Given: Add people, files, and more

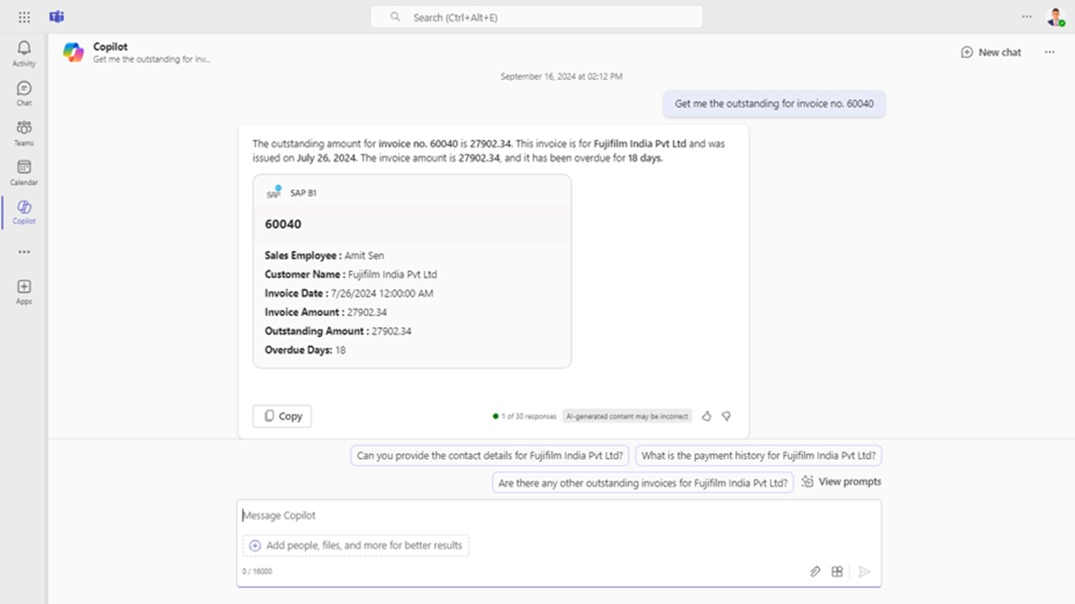Looking at the screenshot, I should (356, 545).
